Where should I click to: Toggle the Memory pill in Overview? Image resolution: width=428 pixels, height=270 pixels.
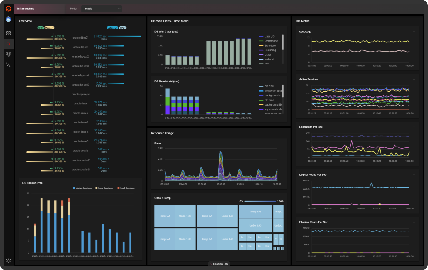click(49, 28)
